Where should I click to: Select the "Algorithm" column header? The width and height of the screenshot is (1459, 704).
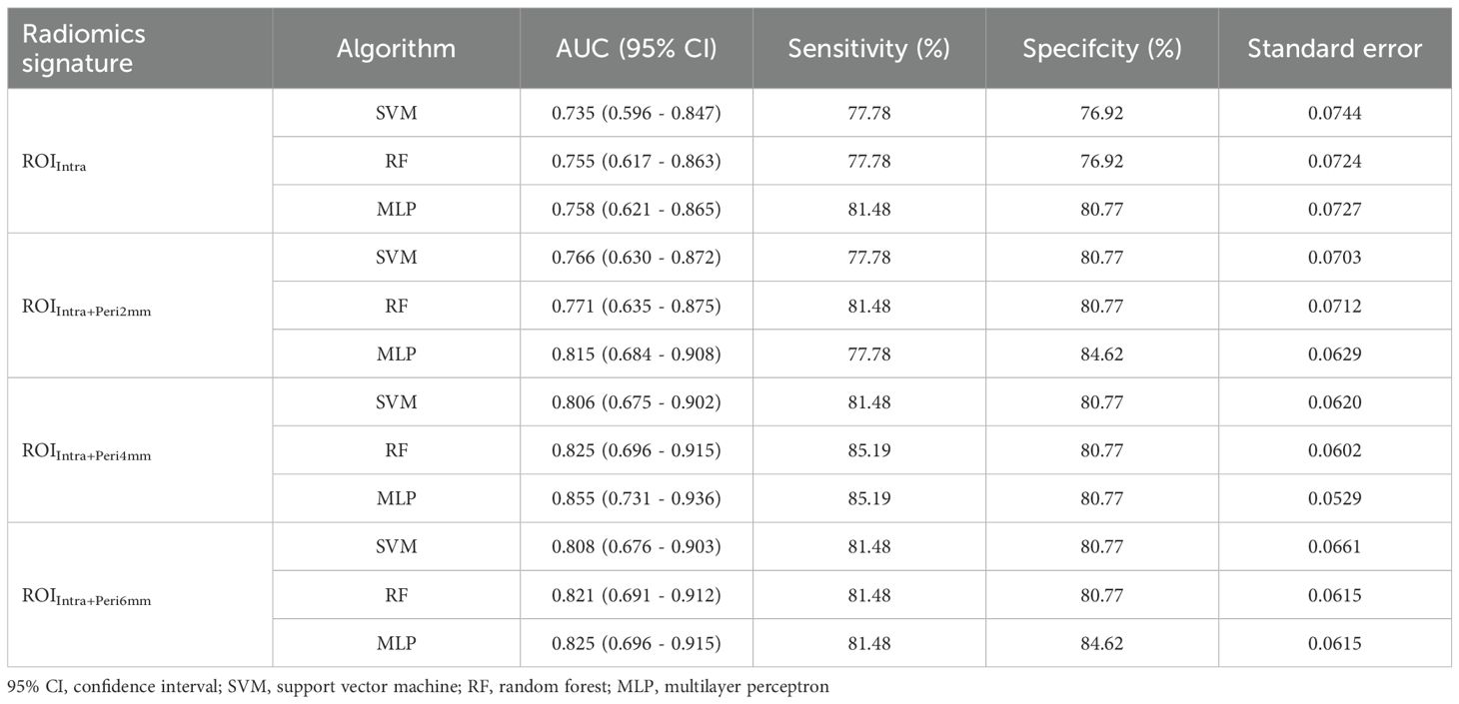[x=396, y=48]
